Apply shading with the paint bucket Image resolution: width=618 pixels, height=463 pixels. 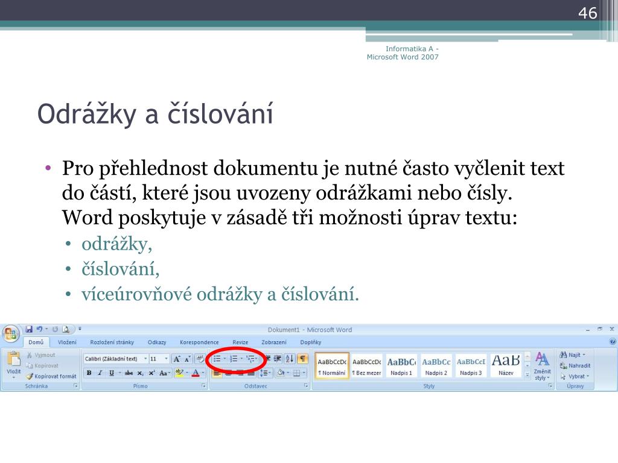tap(281, 373)
